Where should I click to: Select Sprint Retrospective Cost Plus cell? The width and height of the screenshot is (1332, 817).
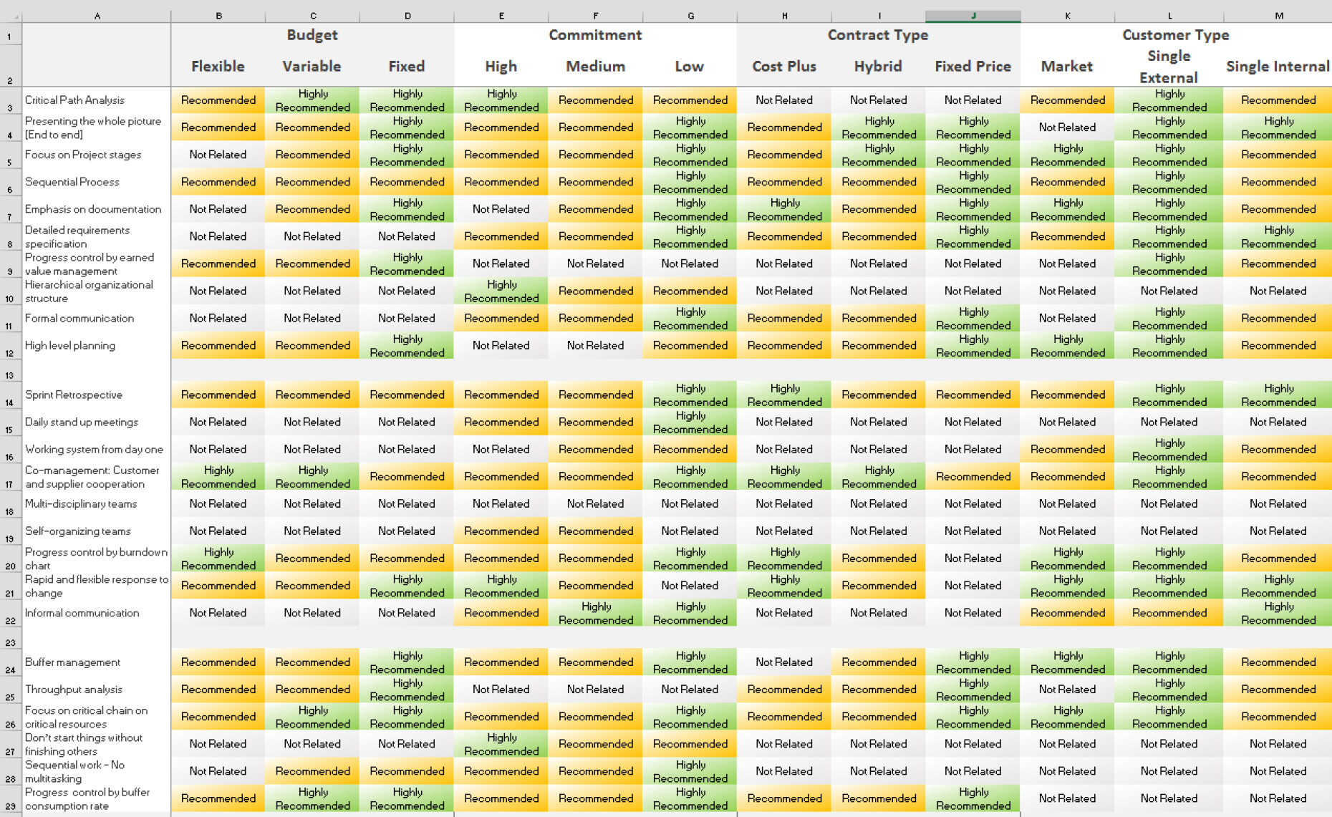pyautogui.click(x=784, y=395)
